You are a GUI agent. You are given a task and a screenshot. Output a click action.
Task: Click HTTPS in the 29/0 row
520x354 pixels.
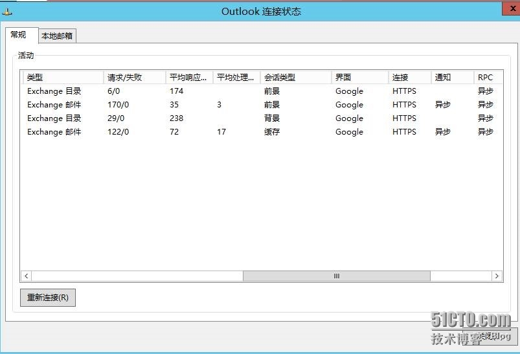(404, 118)
